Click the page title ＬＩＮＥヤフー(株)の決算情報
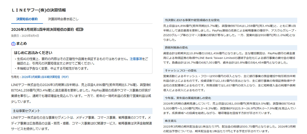307x134 pixels. (39, 10)
